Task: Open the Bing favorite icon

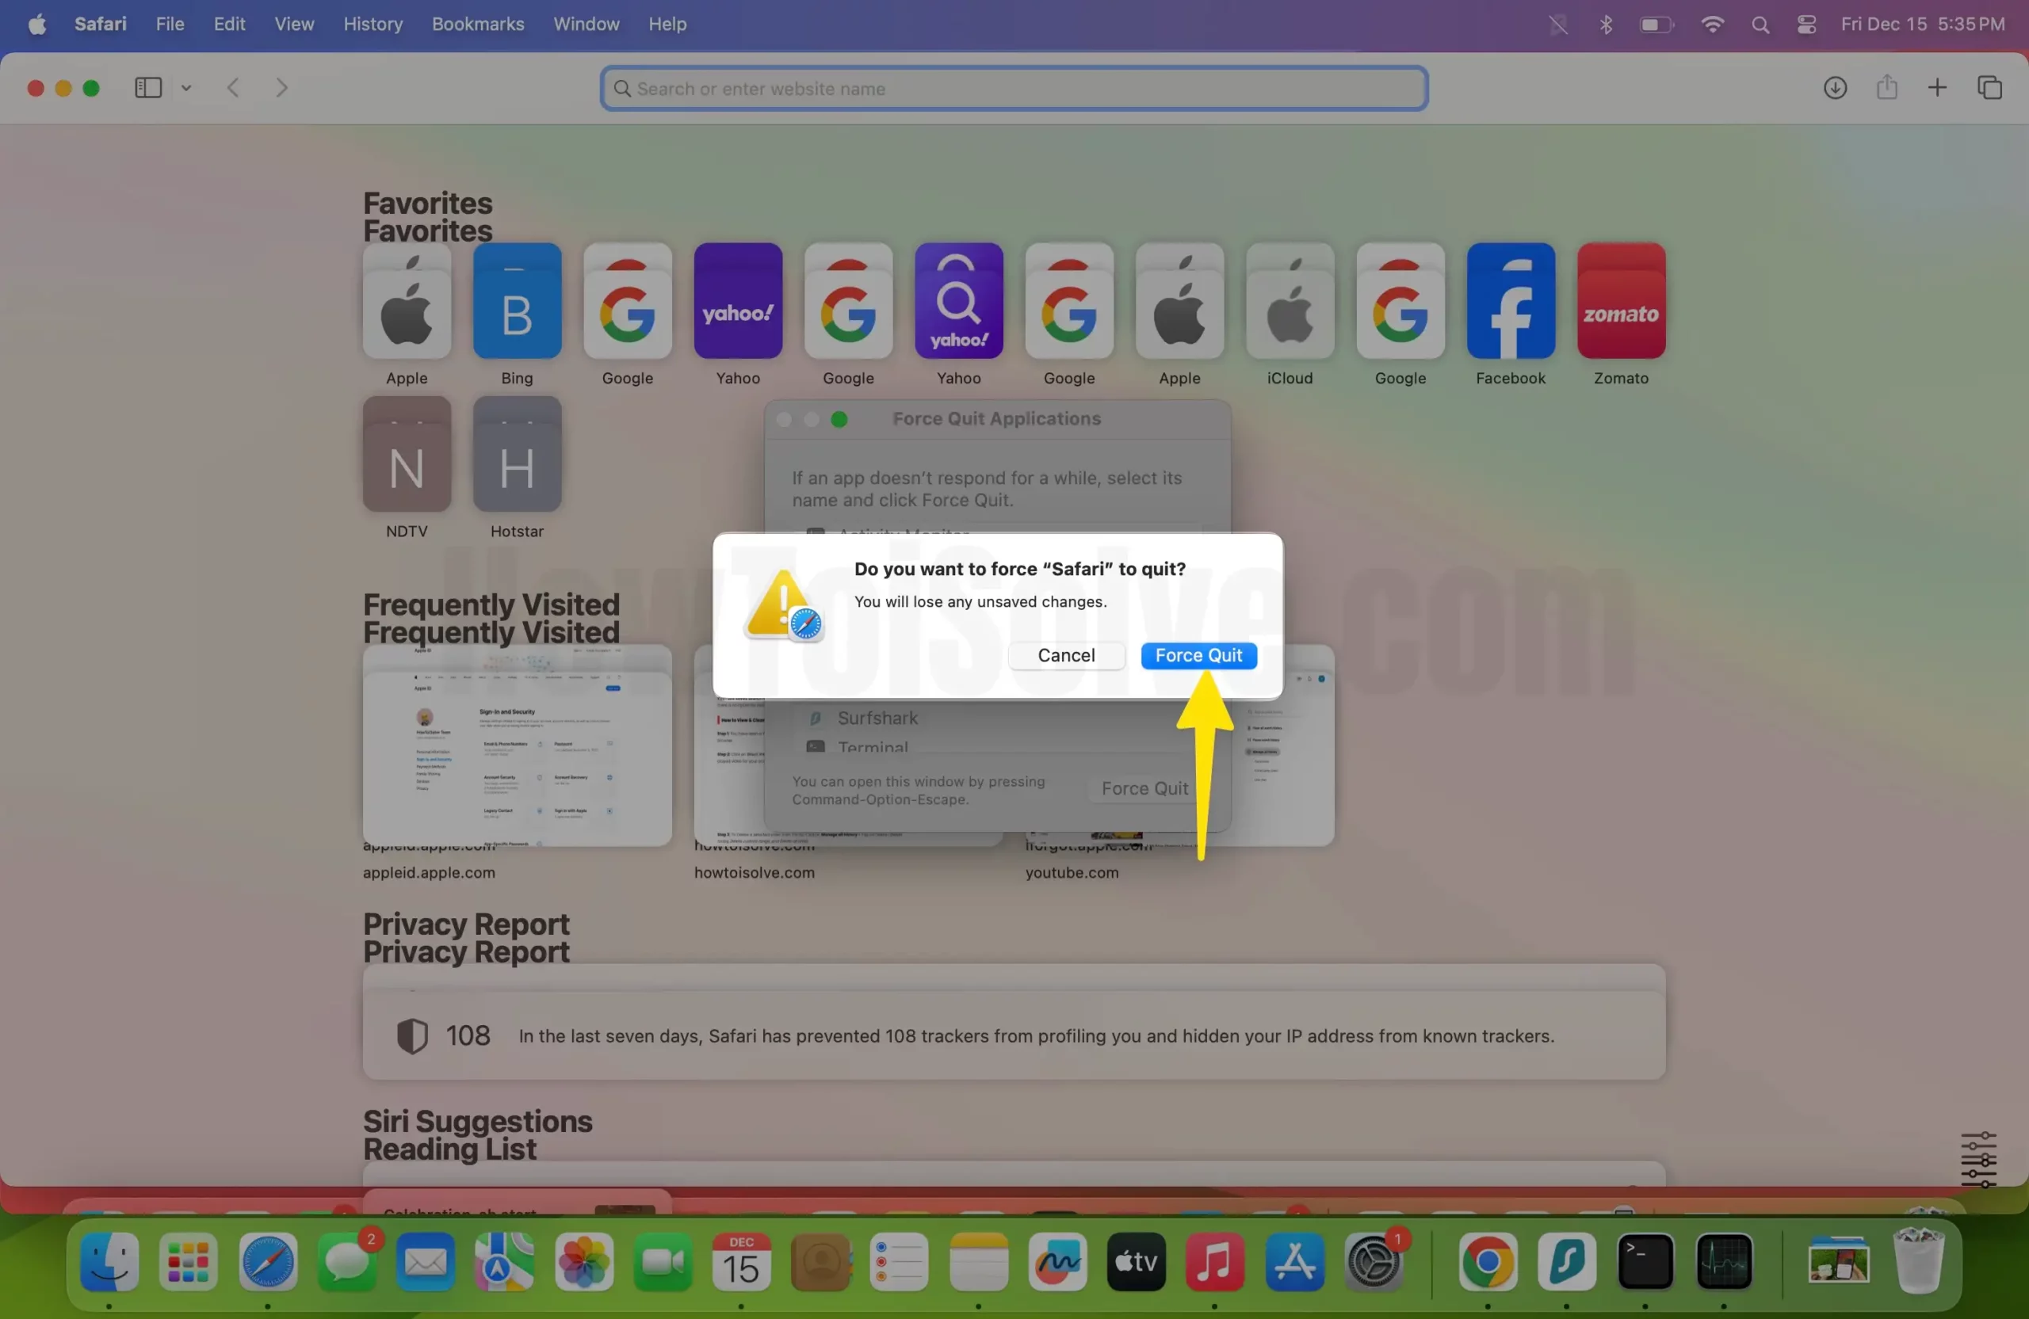Action: 517,301
